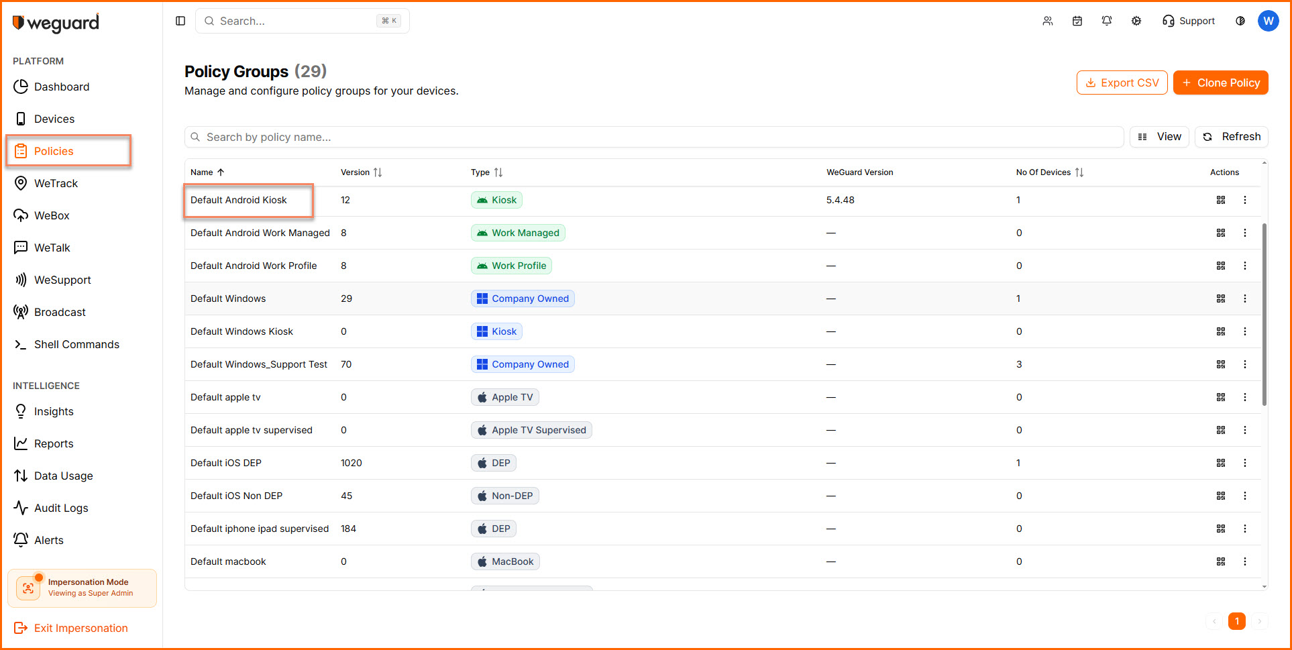Toggle the dark/light theme icon
This screenshot has width=1292, height=650.
(x=1240, y=21)
